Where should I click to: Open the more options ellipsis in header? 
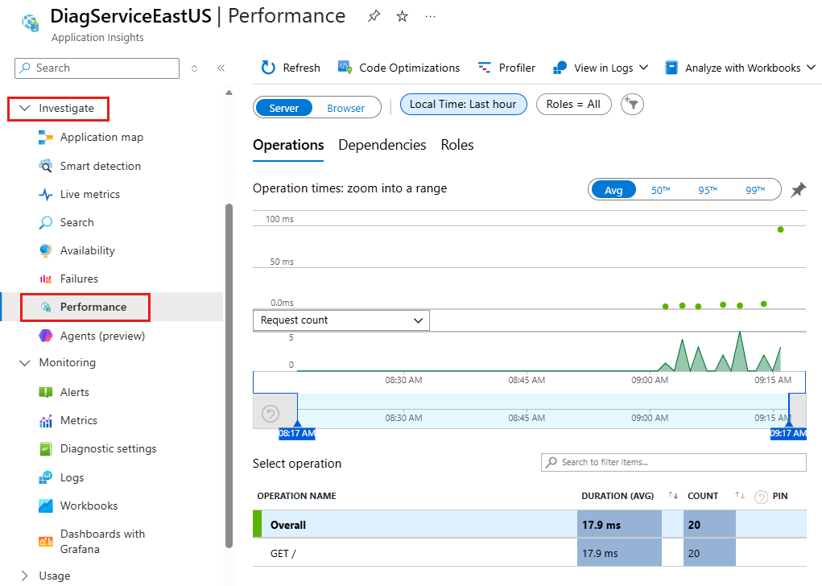[x=431, y=16]
